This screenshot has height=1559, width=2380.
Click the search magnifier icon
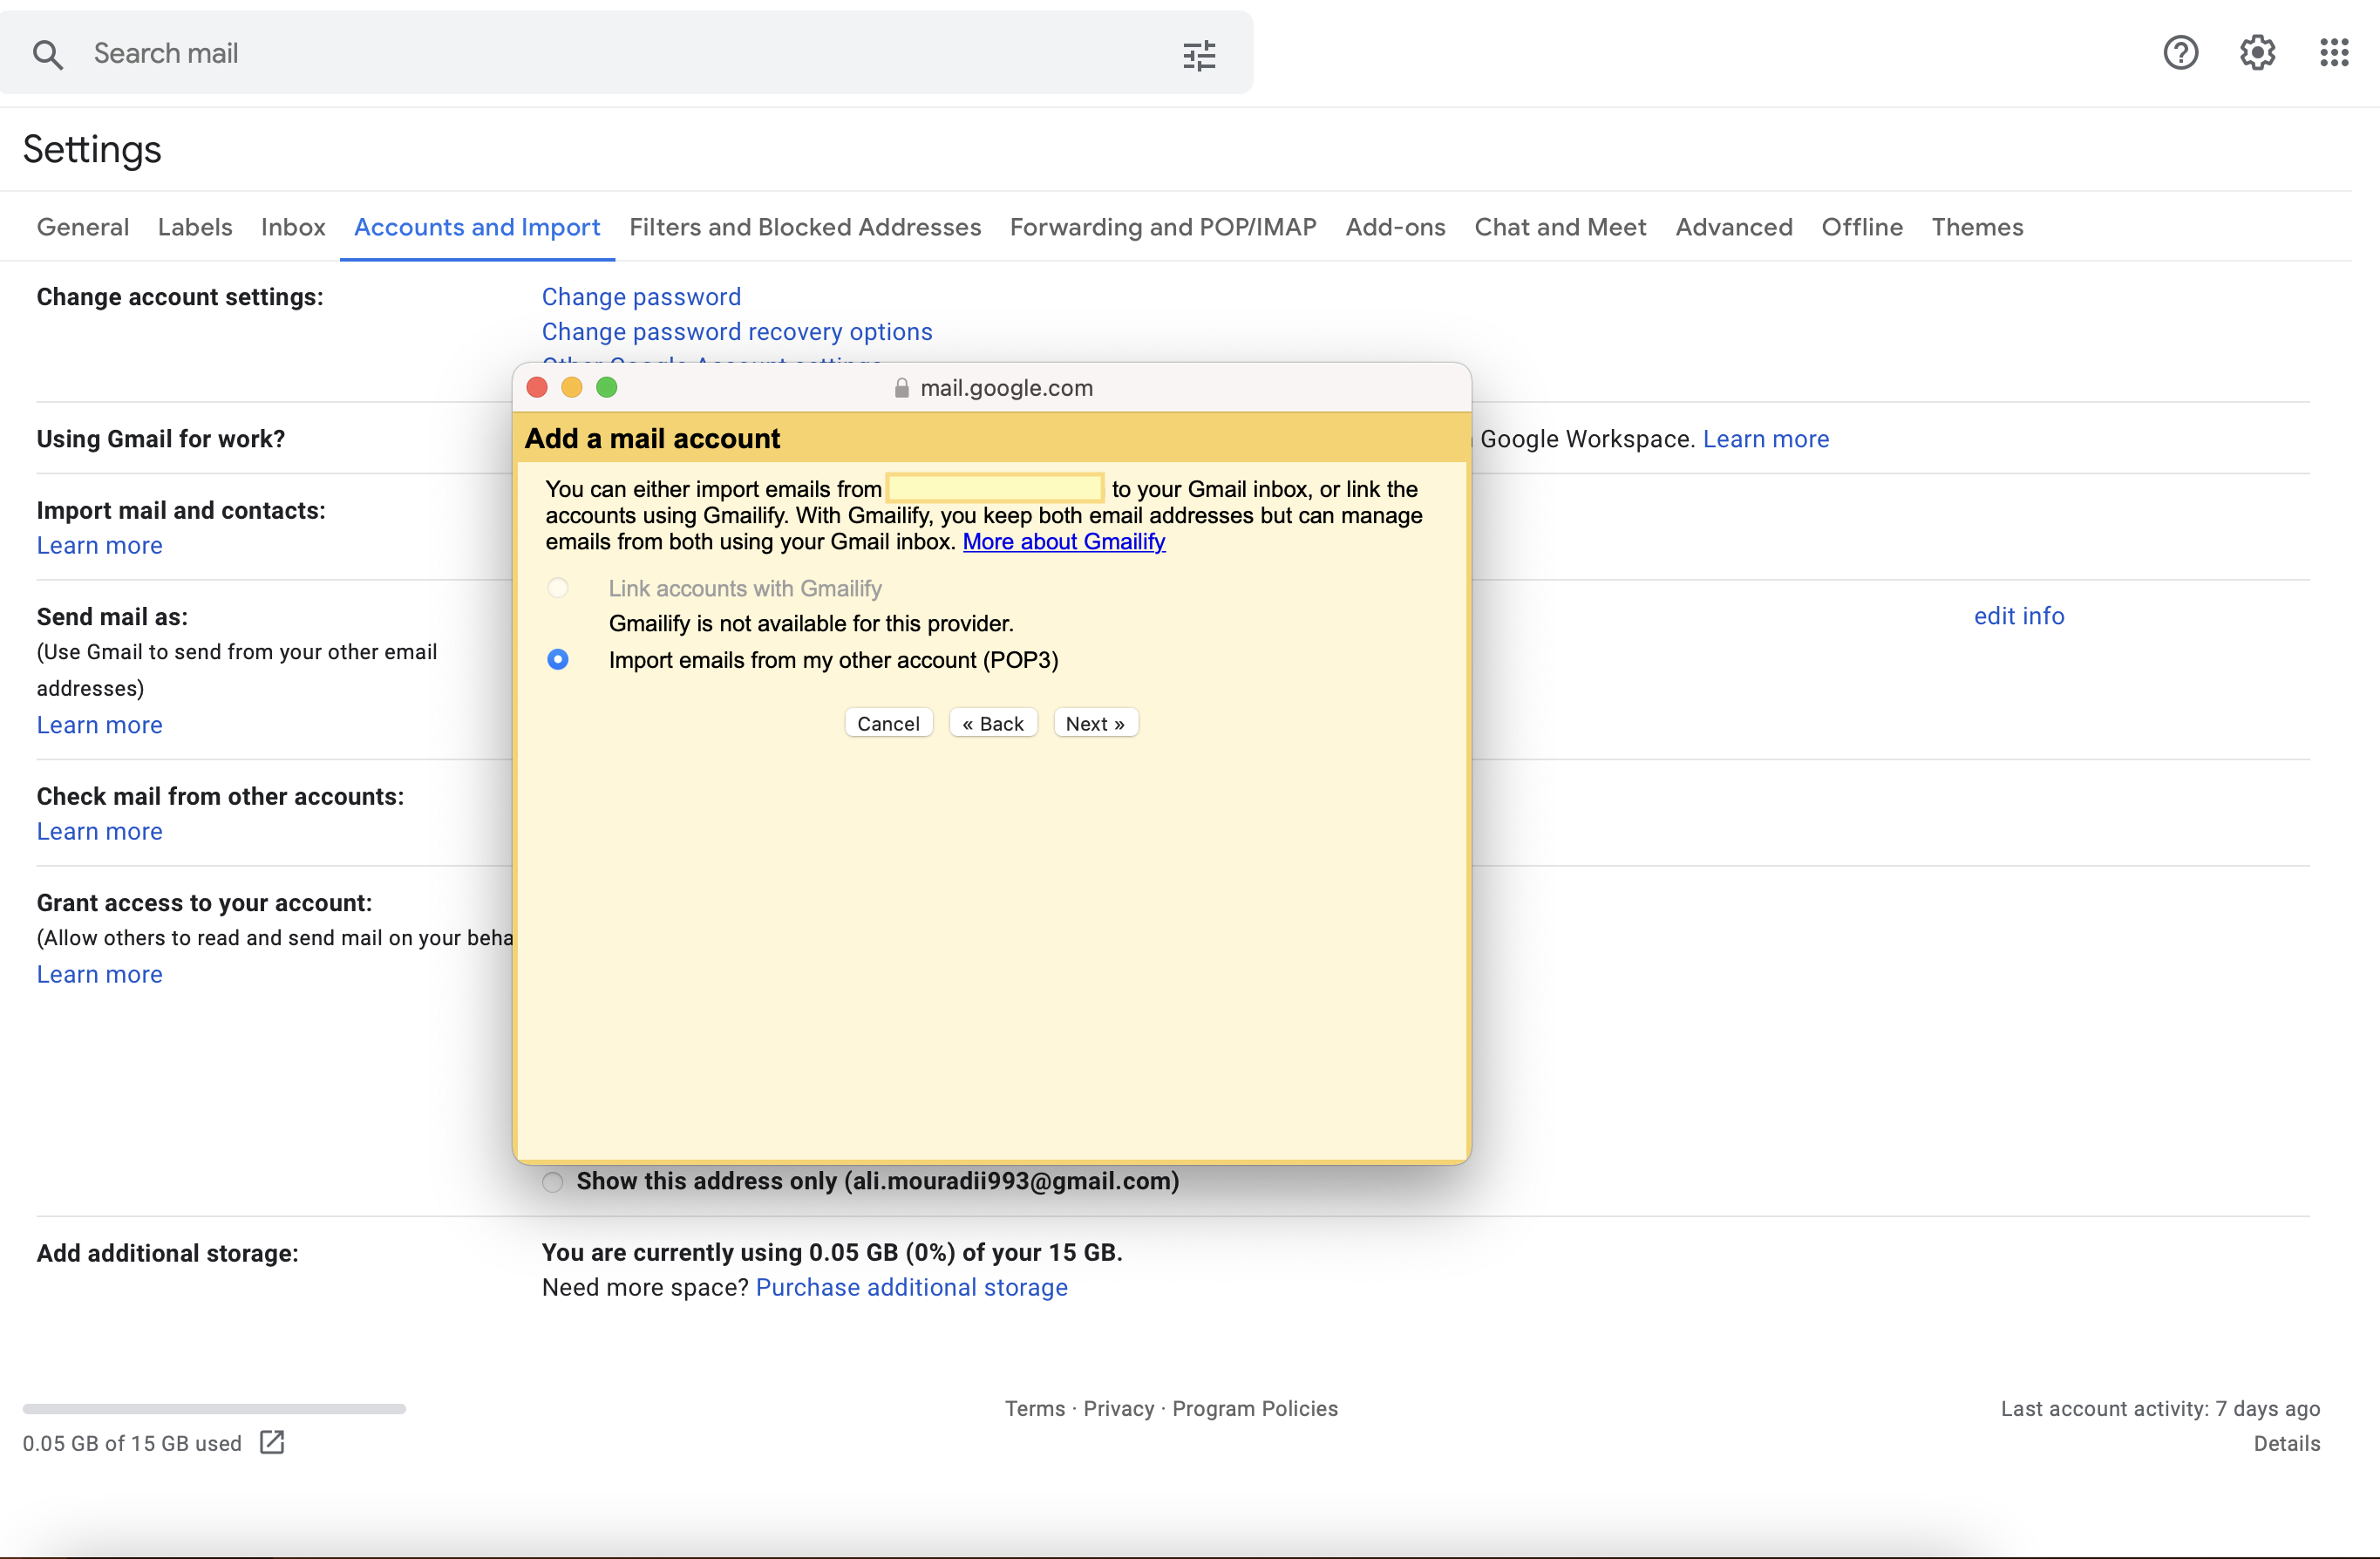pos(47,54)
